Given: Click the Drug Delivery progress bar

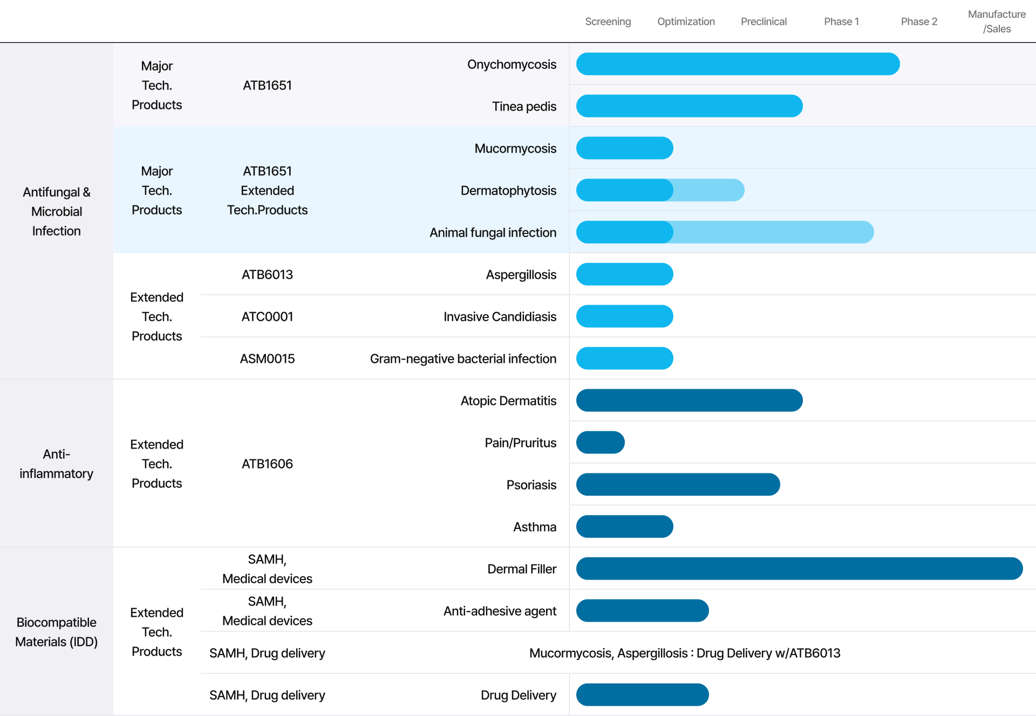Looking at the screenshot, I should [642, 695].
